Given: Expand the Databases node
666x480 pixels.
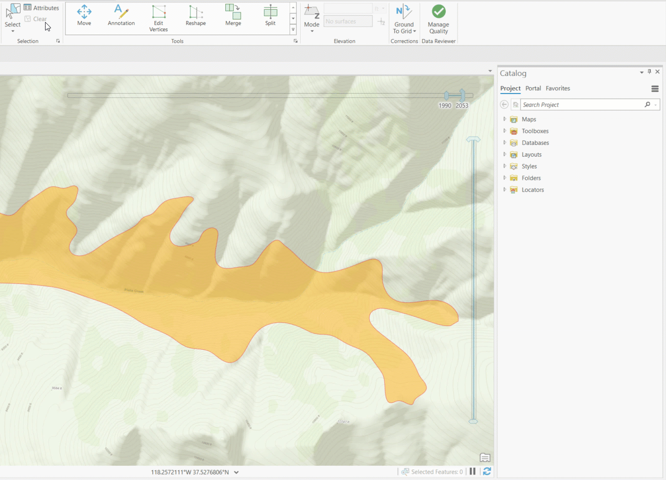Looking at the screenshot, I should (x=505, y=143).
